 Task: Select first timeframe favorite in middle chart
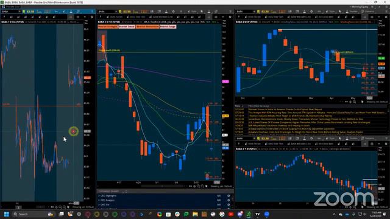(x=115, y=17)
